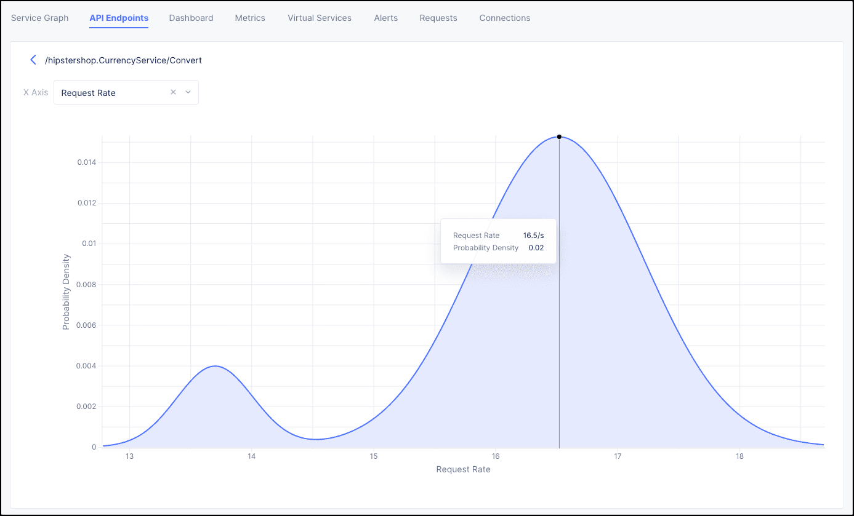Click the black peak marker on the curve
The image size is (854, 516).
pos(559,137)
